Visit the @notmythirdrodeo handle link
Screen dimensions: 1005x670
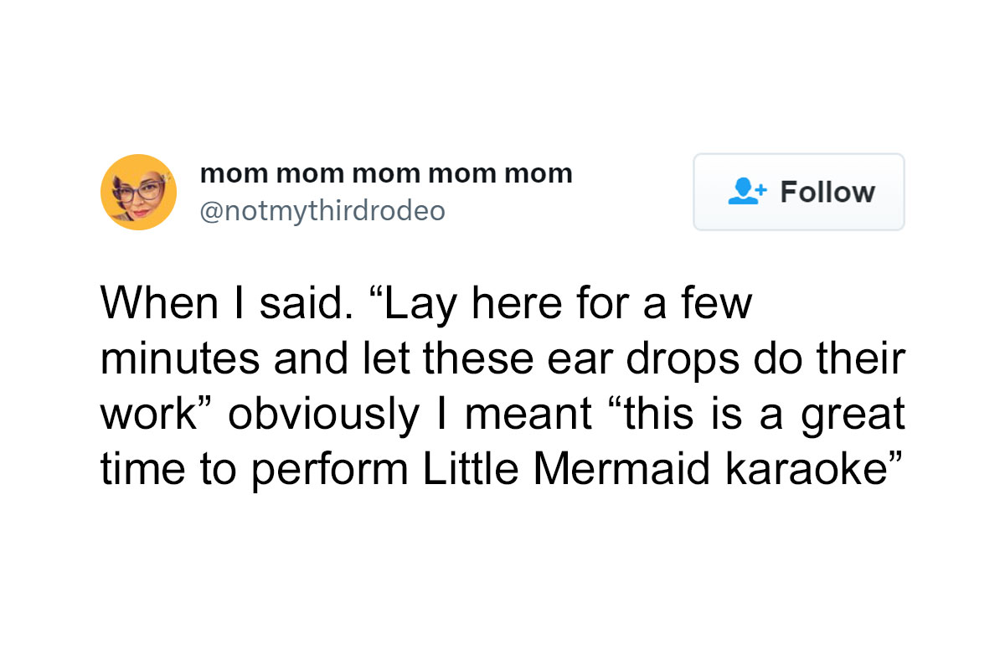coord(322,211)
